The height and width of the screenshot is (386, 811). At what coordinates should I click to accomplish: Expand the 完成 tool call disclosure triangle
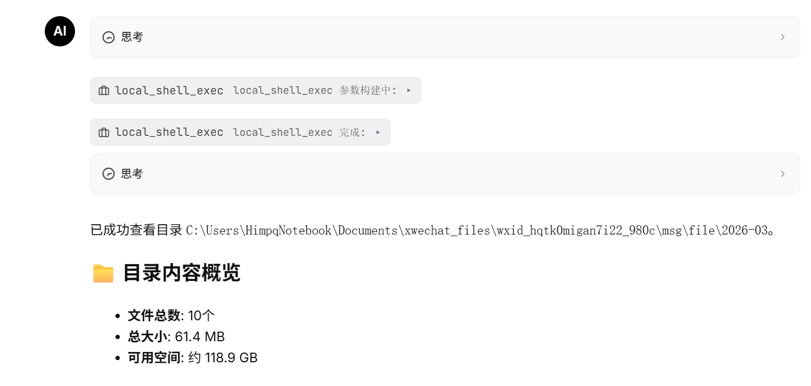click(378, 133)
